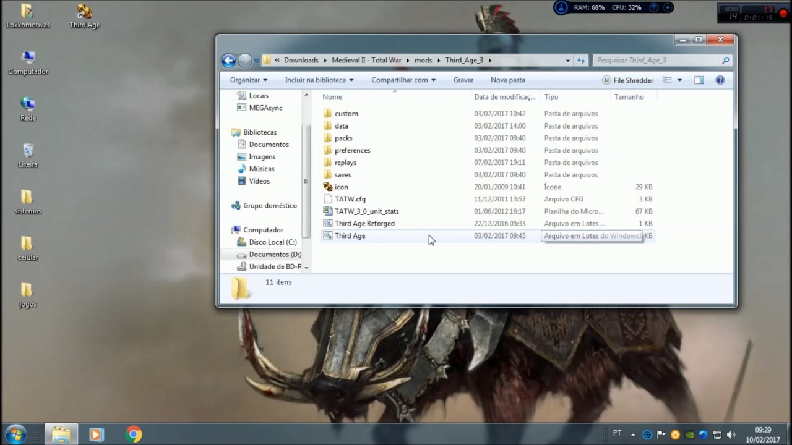Click Downloads in the breadcrumb path
Viewport: 792px width, 445px height.
pos(301,60)
